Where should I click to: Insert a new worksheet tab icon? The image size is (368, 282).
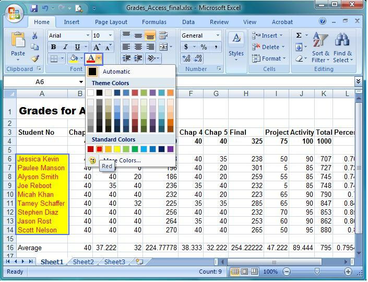139,262
